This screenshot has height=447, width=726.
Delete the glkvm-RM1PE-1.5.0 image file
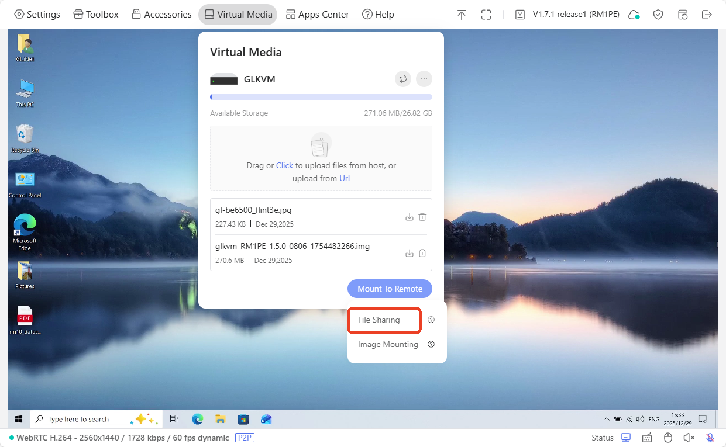pyautogui.click(x=422, y=253)
